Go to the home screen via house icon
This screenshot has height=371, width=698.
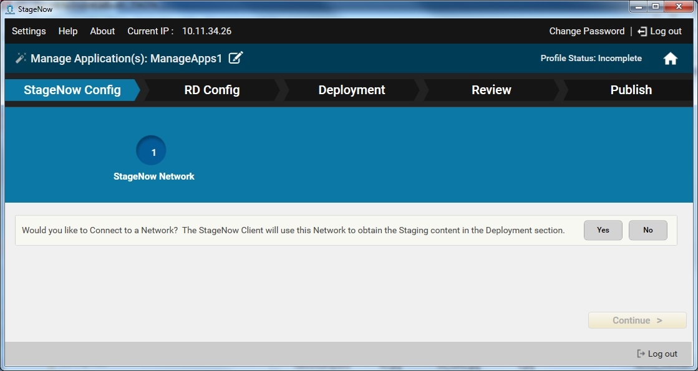[x=670, y=59]
